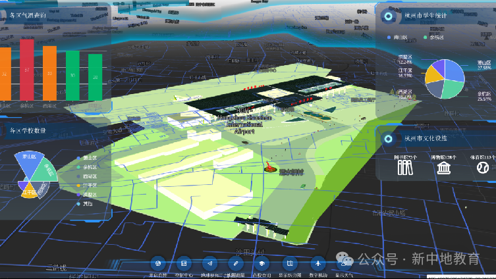Click the paper-plane fly-to icon in the bottom toolbar
496x279 pixels.
[209, 263]
